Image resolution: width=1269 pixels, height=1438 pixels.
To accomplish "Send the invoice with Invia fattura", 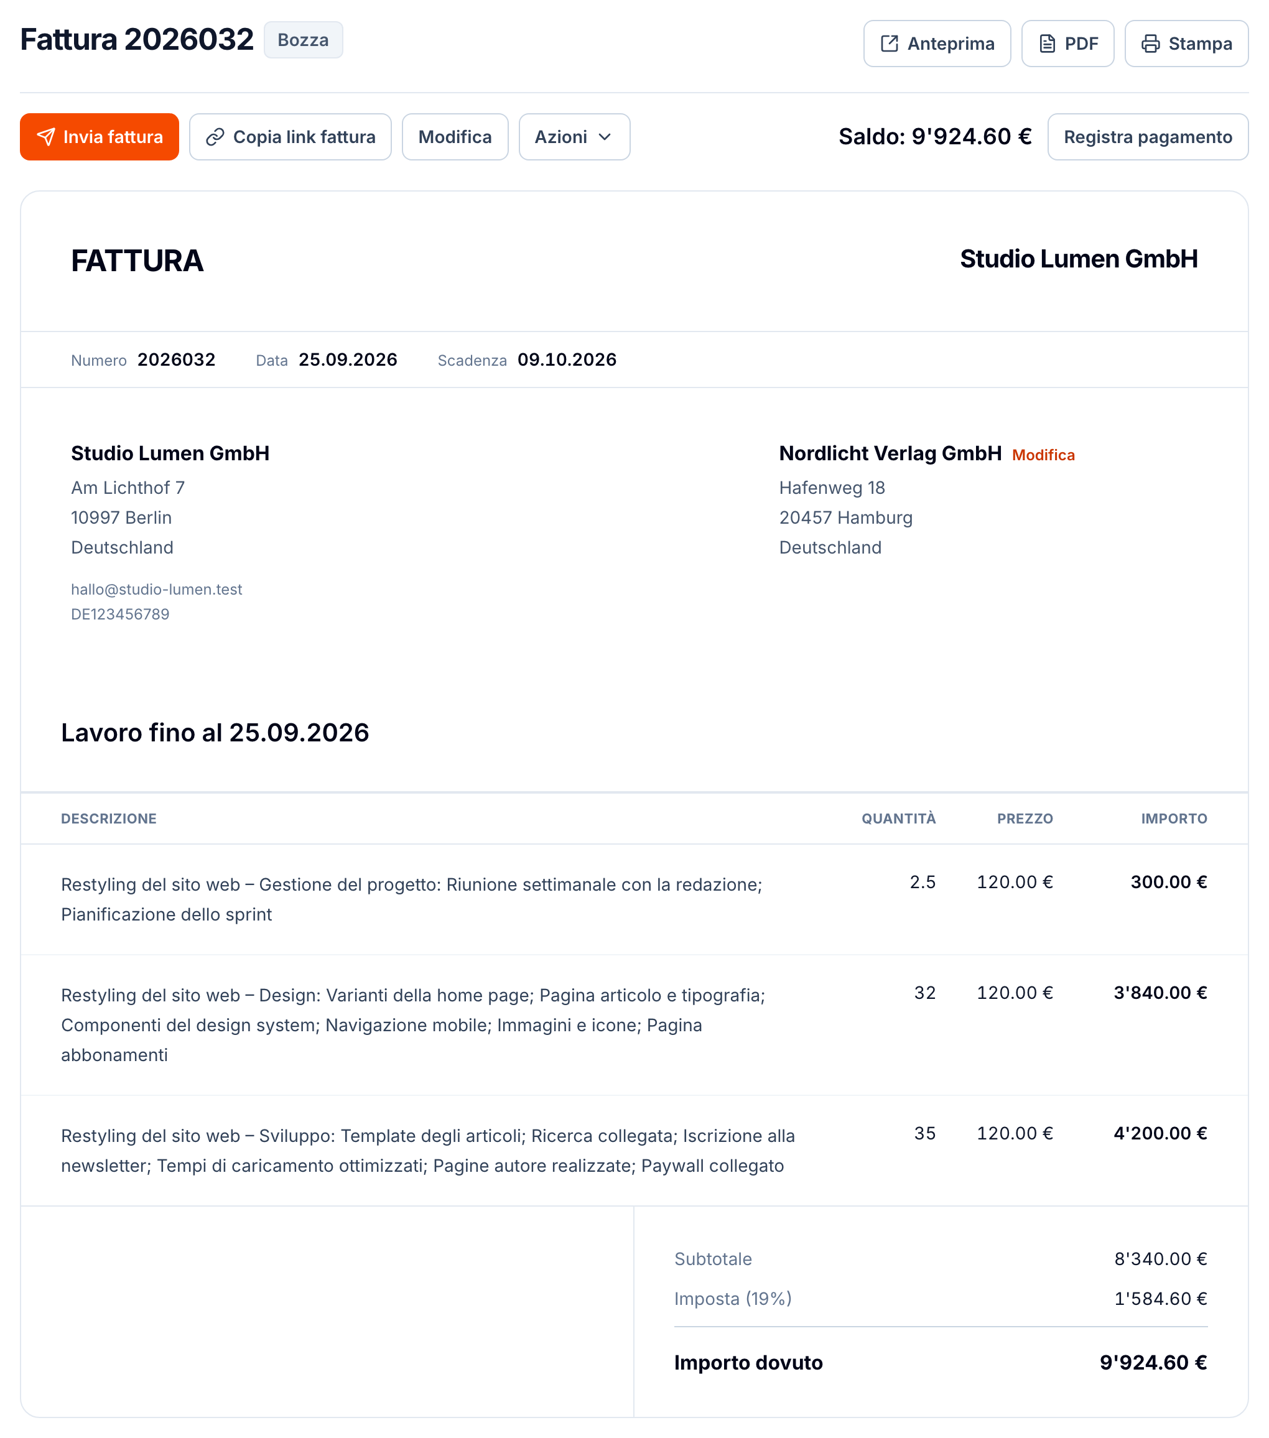I will point(99,136).
